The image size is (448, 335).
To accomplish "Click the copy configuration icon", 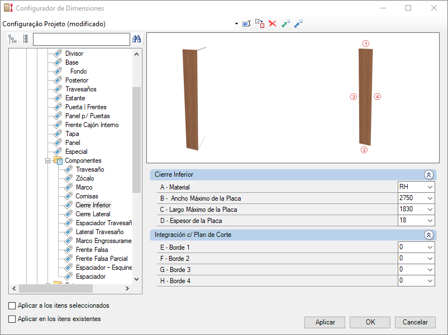I will pos(260,24).
